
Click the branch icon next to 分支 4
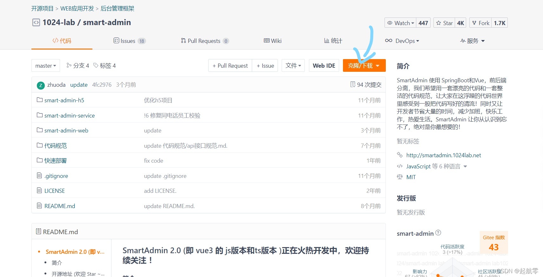69,65
